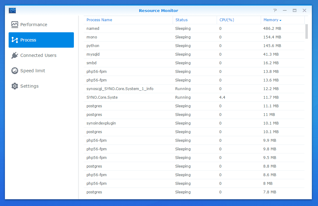Select the named process row
This screenshot has height=206, width=318.
tap(194, 29)
